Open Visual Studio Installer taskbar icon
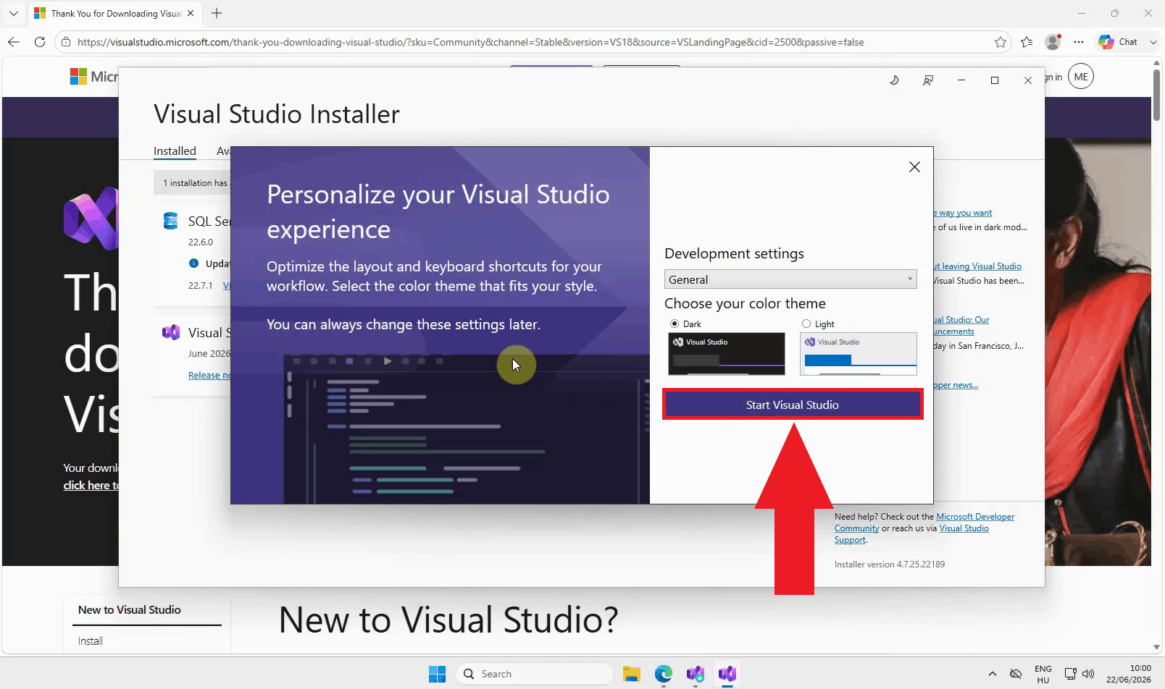 pos(696,674)
